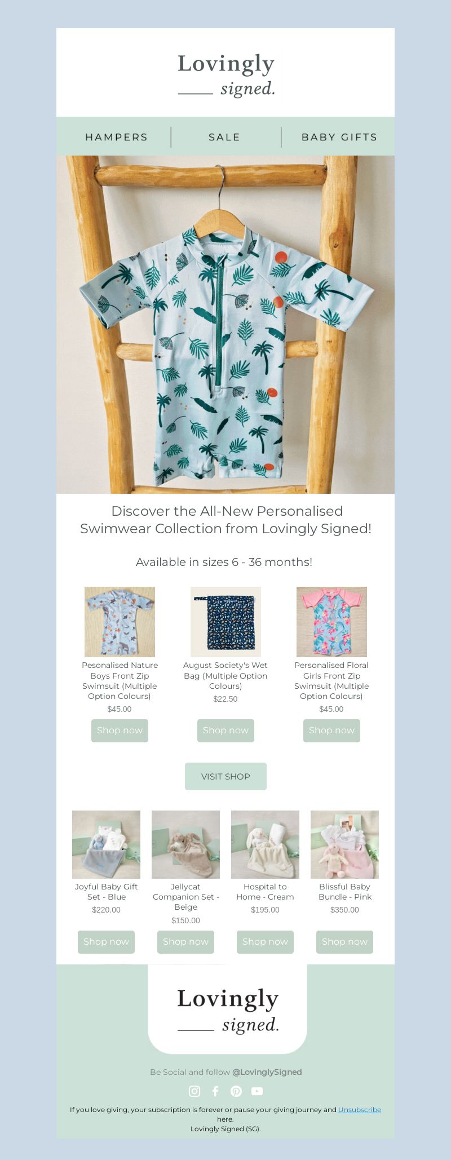Open the Hospital to Home Cream thumbnail

click(265, 844)
